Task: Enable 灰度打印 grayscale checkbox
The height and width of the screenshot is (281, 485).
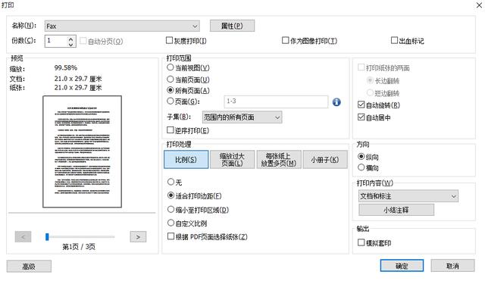Action: click(169, 40)
